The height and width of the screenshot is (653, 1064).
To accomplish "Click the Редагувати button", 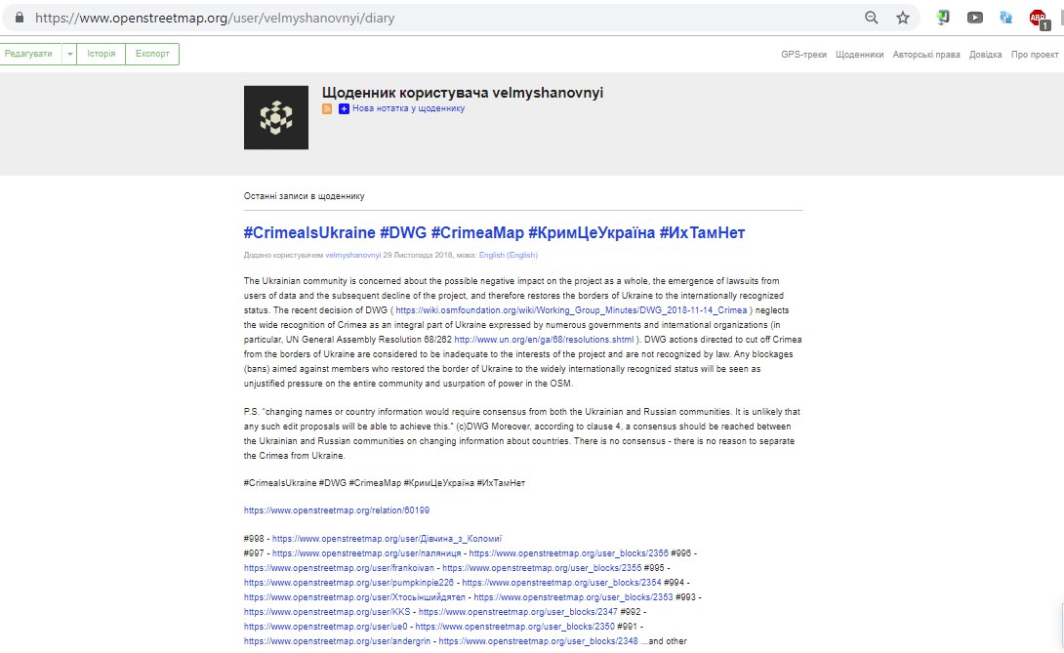I will click(28, 55).
